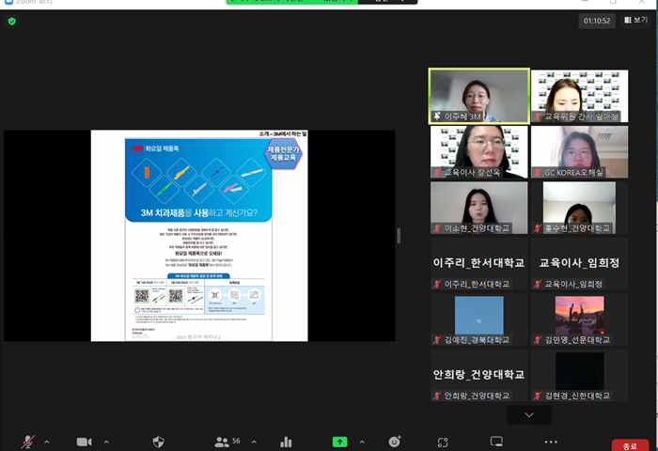Open the Reactions smiley icon
The height and width of the screenshot is (451, 658).
[x=395, y=442]
